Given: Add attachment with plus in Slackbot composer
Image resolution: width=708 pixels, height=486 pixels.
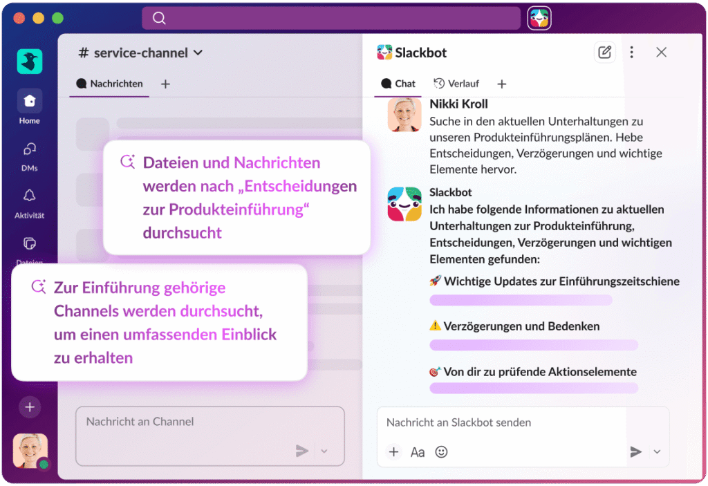Looking at the screenshot, I should [393, 451].
